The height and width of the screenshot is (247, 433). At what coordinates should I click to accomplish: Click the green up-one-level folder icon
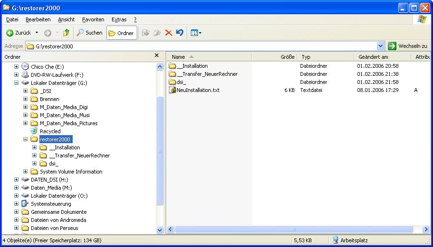click(66, 33)
